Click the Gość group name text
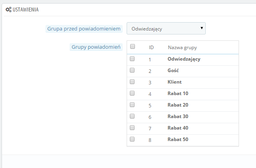The width and height of the screenshot is (256, 168). 173,71
